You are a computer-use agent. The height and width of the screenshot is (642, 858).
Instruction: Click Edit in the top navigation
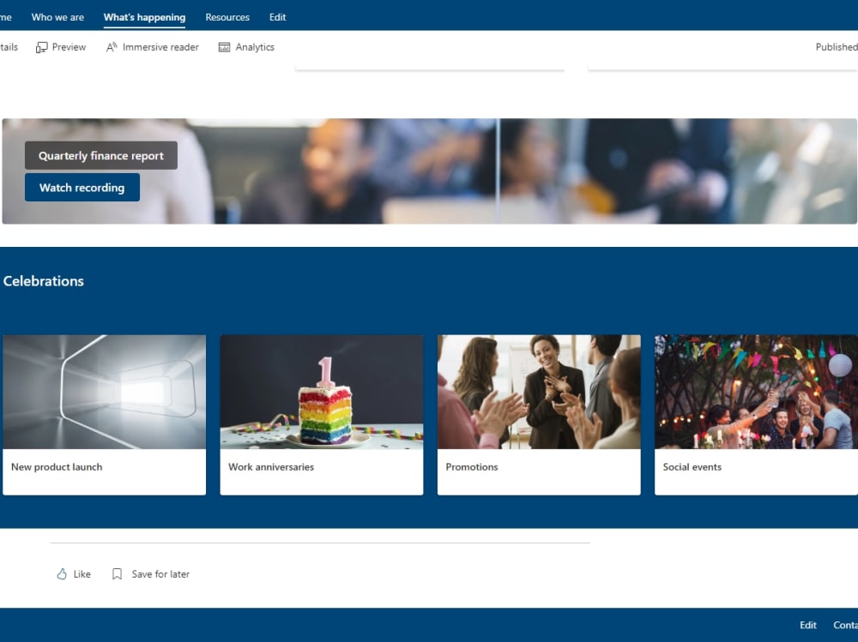[277, 17]
